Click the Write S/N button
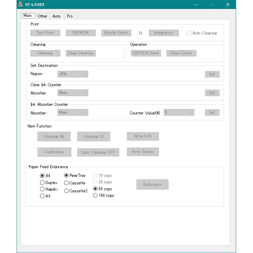Image resolution: width=253 pixels, height=253 pixels. [x=143, y=136]
